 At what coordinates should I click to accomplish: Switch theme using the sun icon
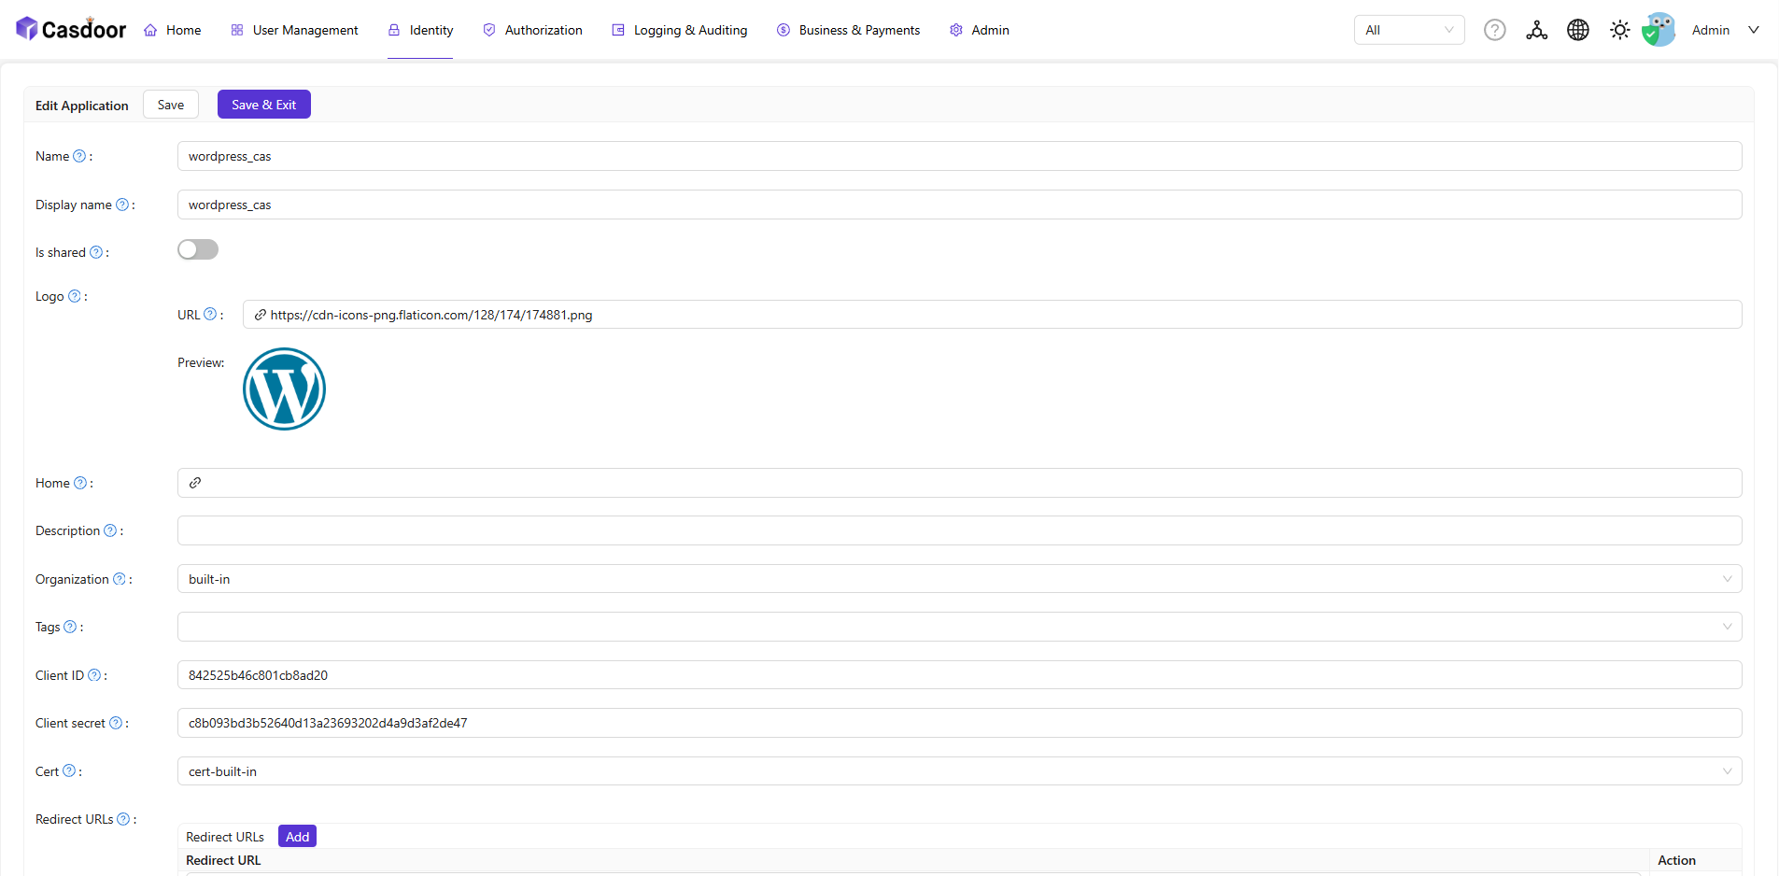pos(1619,30)
